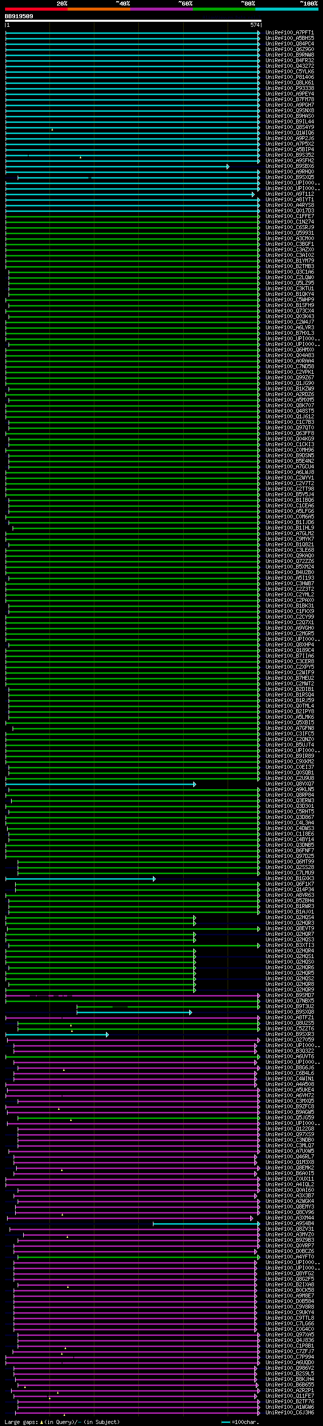Open the UniRef100_A7PFT1 hit label

click(290, 33)
